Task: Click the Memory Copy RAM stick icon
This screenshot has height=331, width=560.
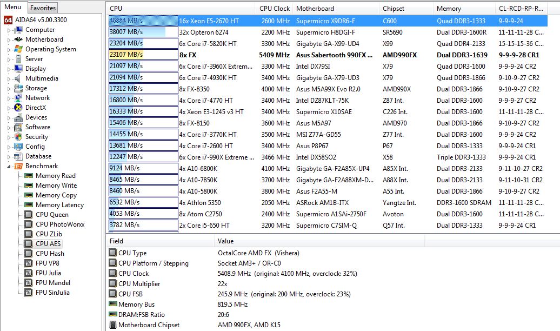Action: [x=29, y=195]
